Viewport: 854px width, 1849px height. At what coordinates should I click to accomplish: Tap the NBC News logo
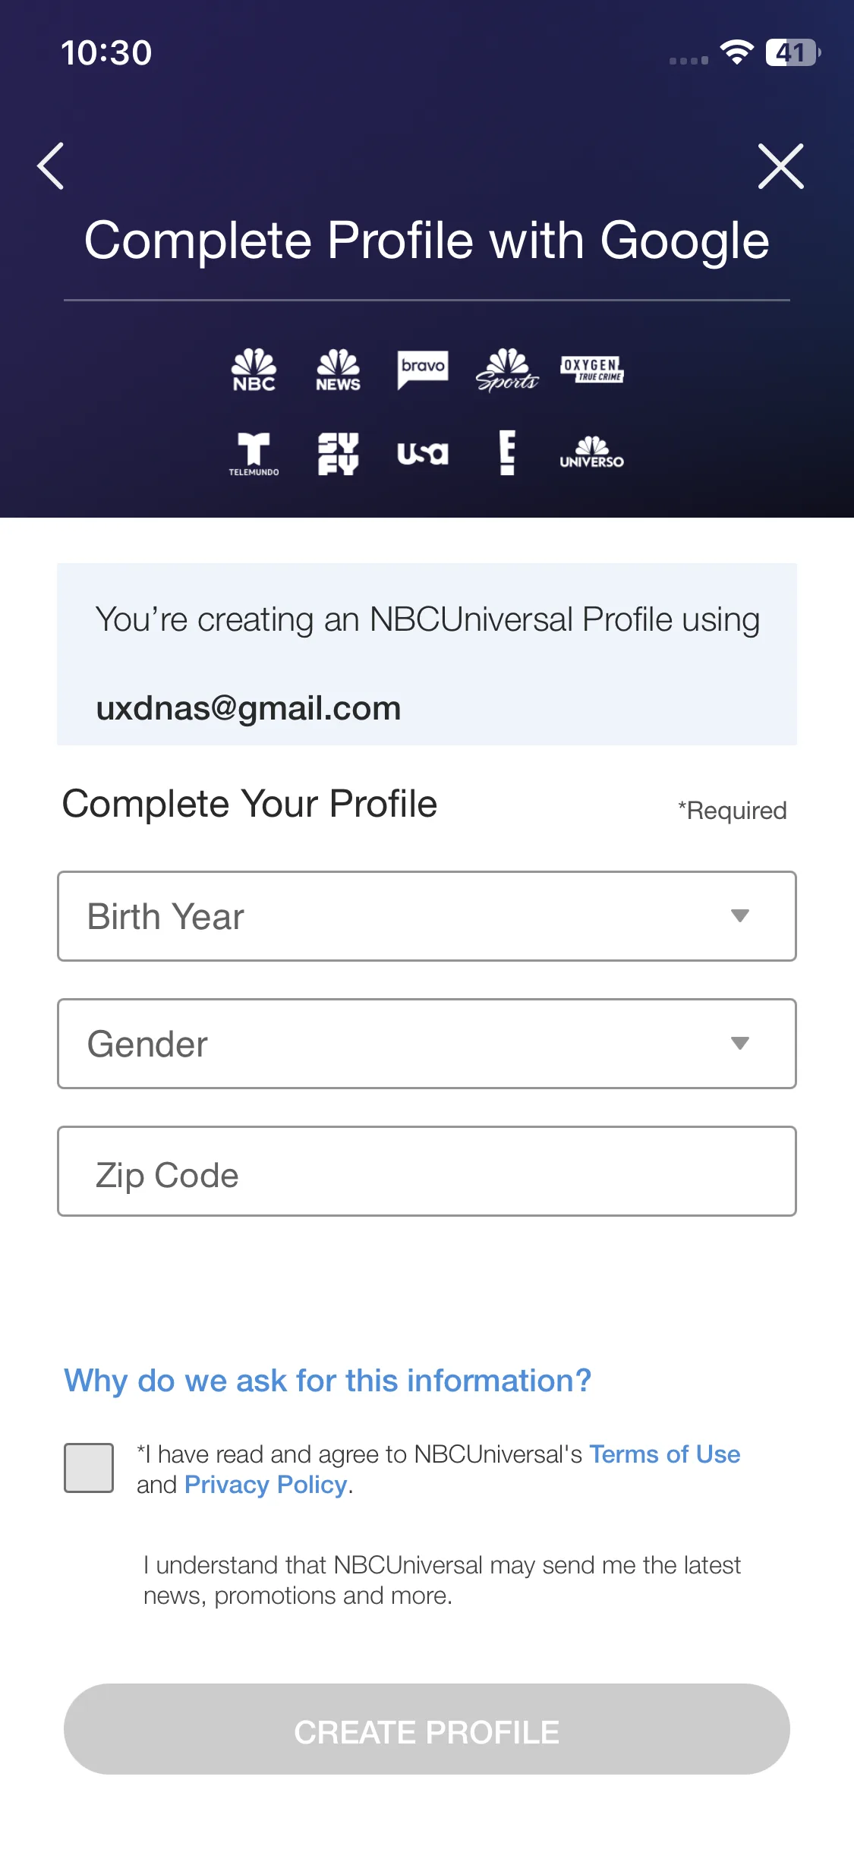point(338,370)
